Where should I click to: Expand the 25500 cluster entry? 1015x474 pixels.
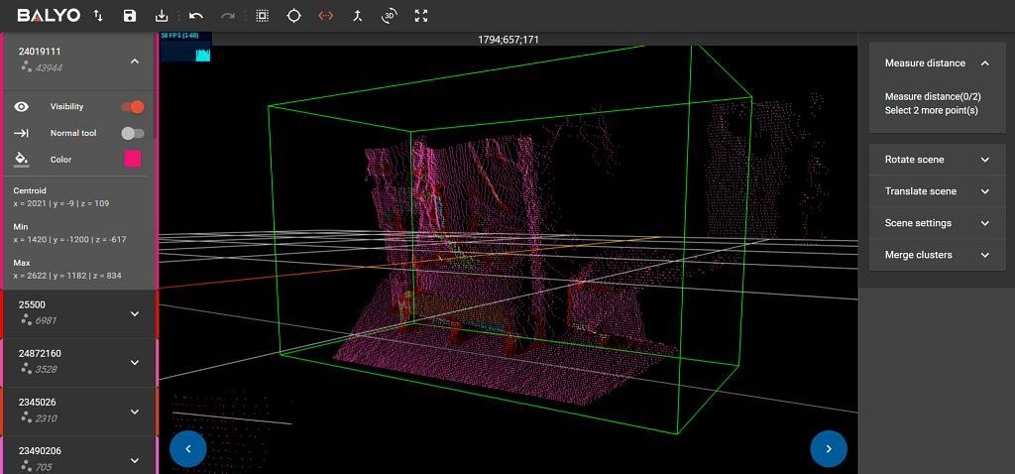[x=135, y=313]
